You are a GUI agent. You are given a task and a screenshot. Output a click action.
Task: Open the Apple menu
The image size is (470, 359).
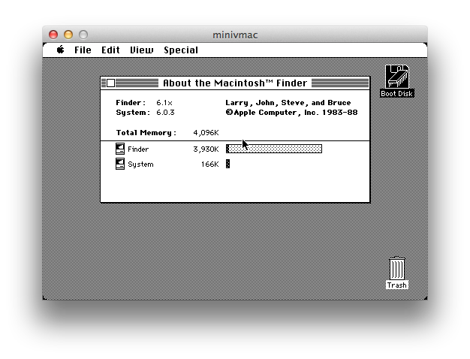click(x=61, y=50)
